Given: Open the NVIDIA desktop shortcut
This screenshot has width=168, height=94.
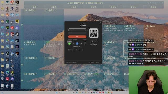Looking at the screenshot, I should tap(7, 28).
